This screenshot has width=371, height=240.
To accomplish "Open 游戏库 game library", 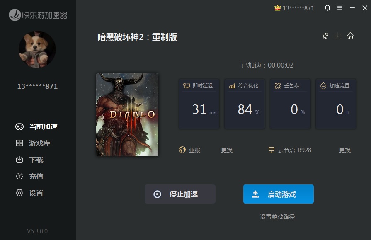I will pos(33,143).
